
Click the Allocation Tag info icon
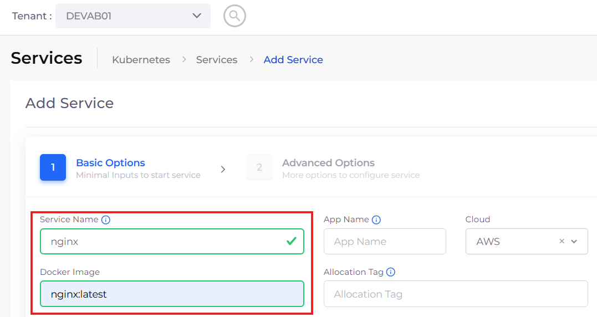click(391, 272)
